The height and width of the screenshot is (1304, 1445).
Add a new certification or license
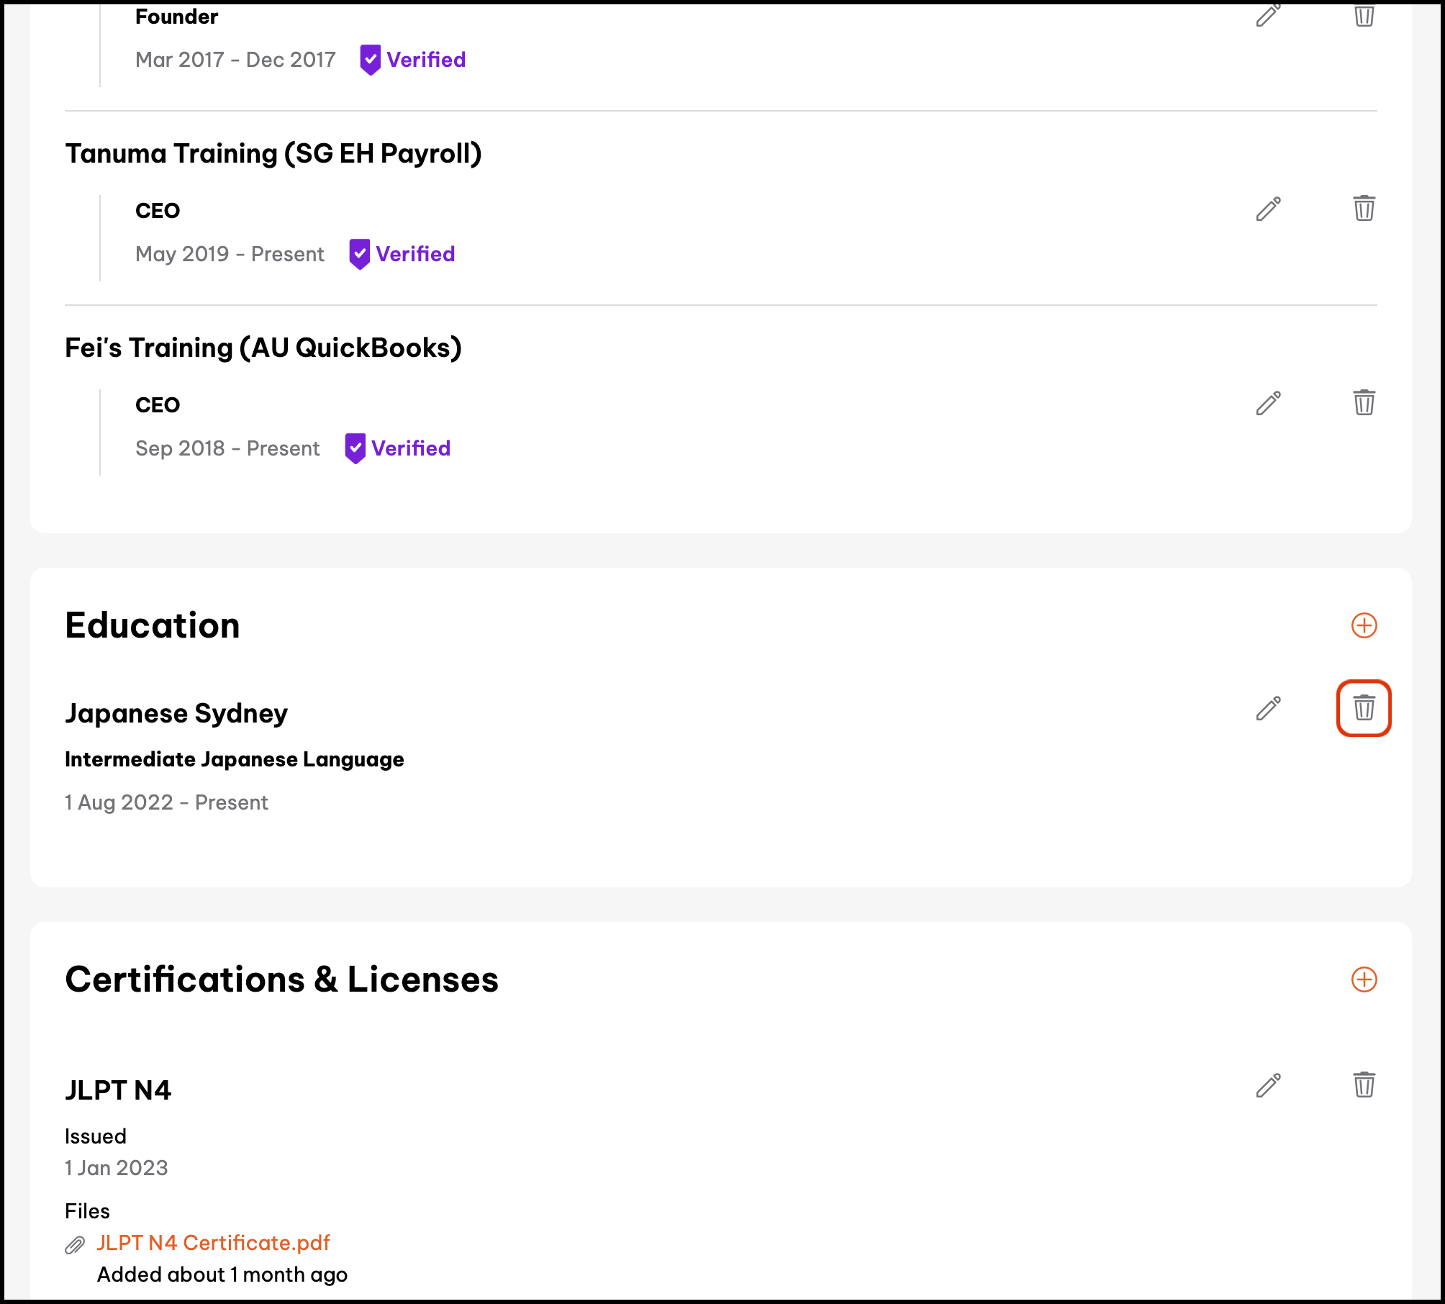pyautogui.click(x=1364, y=979)
